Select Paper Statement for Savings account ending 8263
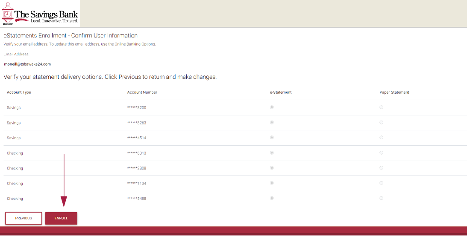Viewport: 467px width, 236px height. point(381,122)
